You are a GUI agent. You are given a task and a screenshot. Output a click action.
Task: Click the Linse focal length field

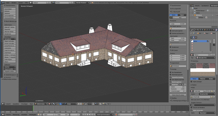pos(178,24)
